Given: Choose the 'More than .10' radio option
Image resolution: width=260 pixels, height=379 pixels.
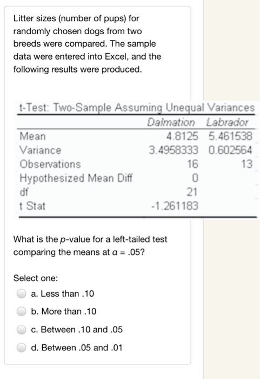Looking at the screenshot, I should 22,311.
